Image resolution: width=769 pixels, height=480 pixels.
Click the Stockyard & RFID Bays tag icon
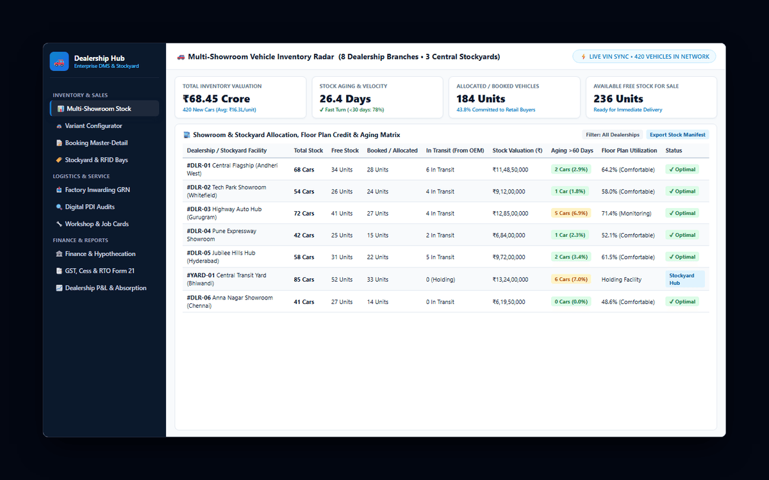(x=59, y=160)
